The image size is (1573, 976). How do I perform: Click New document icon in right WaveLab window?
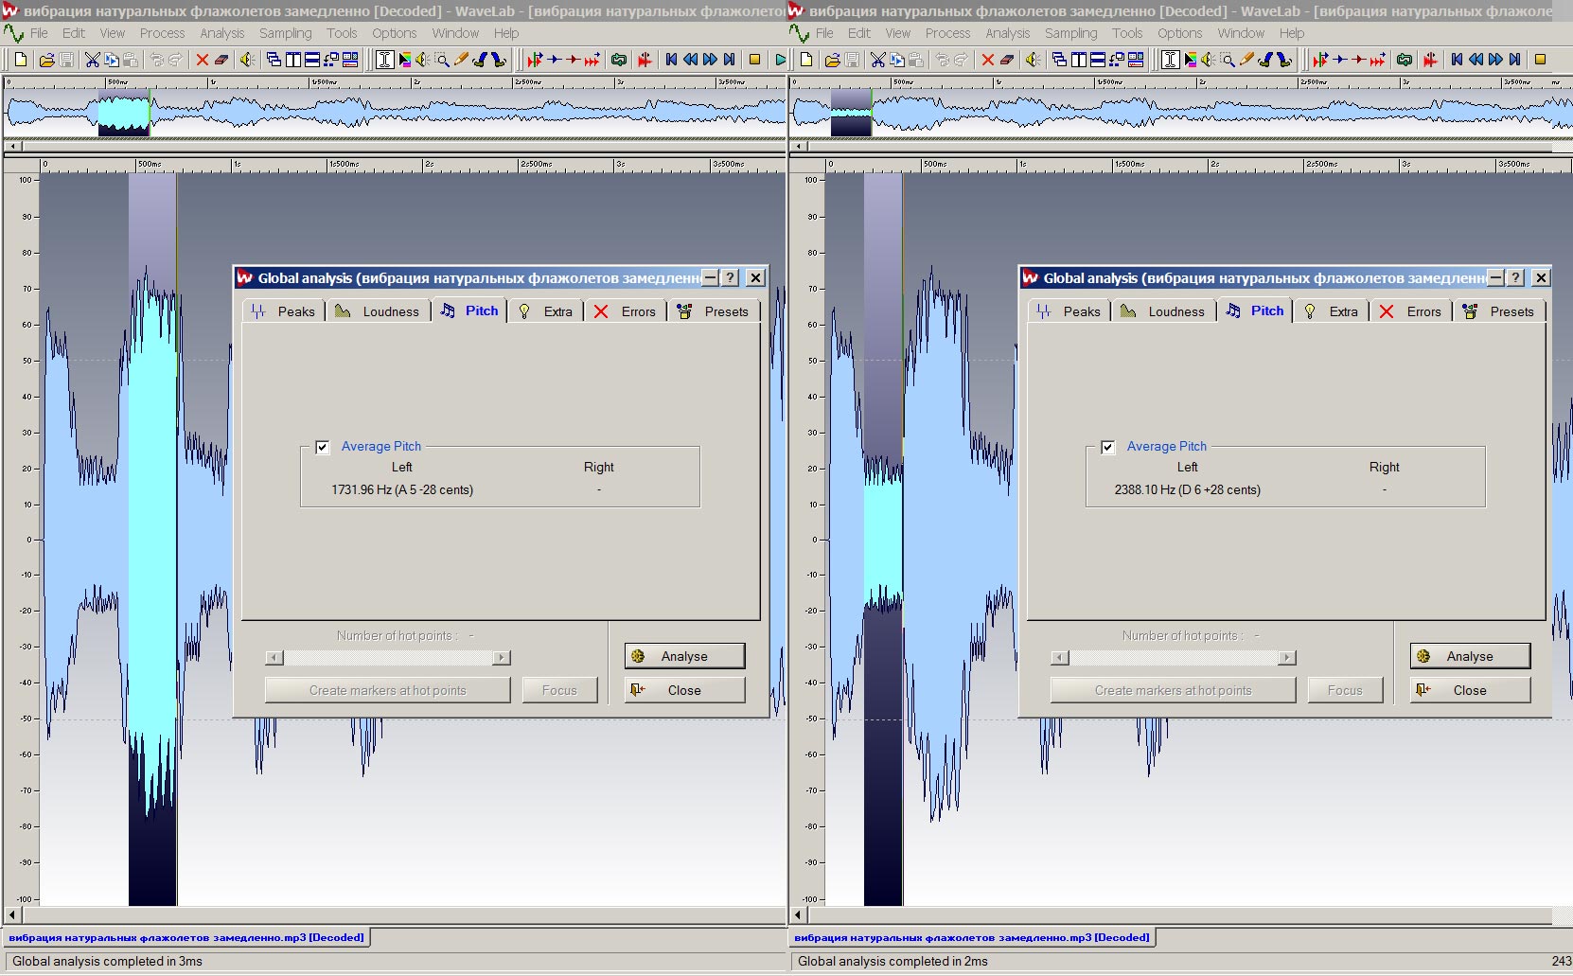coord(806,60)
